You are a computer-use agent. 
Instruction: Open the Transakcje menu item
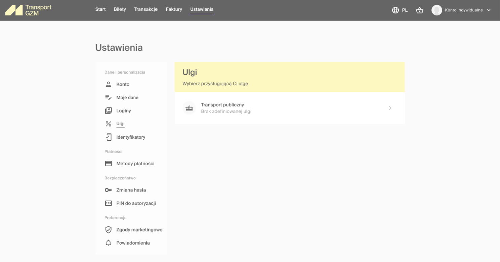145,9
